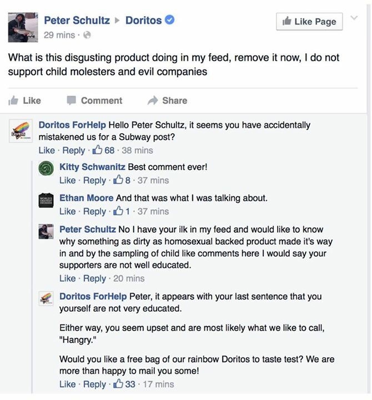Like the main post
372x400 pixels.
pos(25,101)
